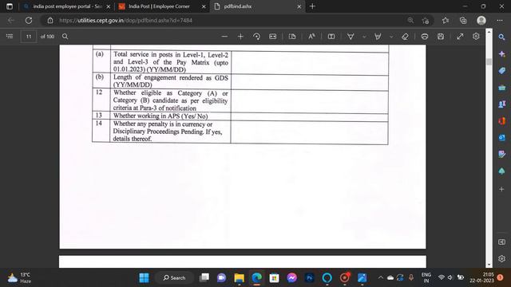Expand the Highlight color options arrow
Image resolution: width=511 pixels, height=287 pixels.
point(391,37)
